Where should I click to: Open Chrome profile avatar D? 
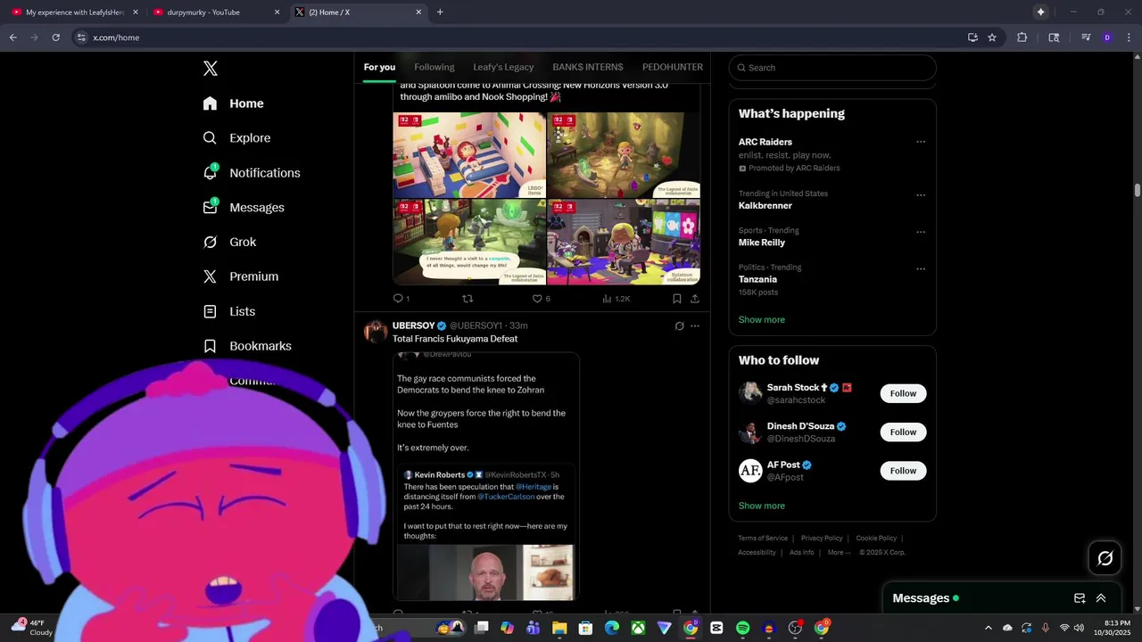pos(1107,37)
